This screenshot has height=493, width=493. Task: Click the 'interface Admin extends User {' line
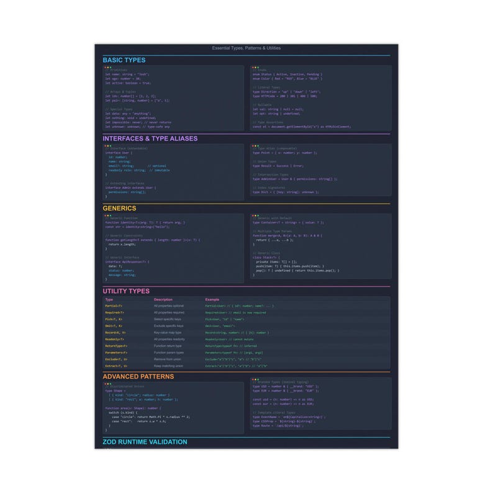(130, 188)
